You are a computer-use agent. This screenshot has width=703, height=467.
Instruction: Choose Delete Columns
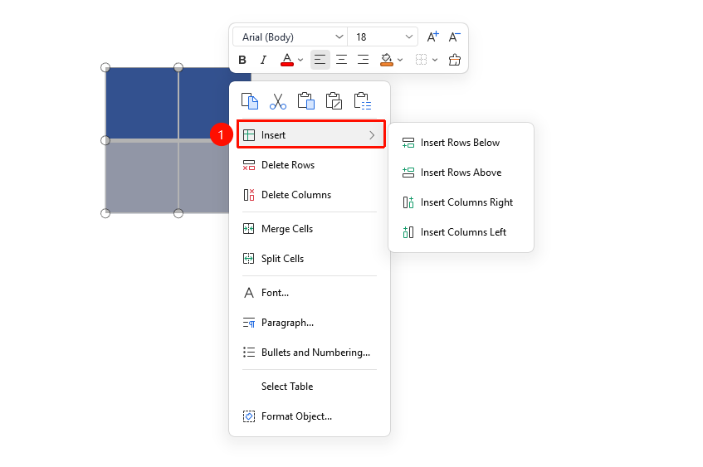pos(310,195)
